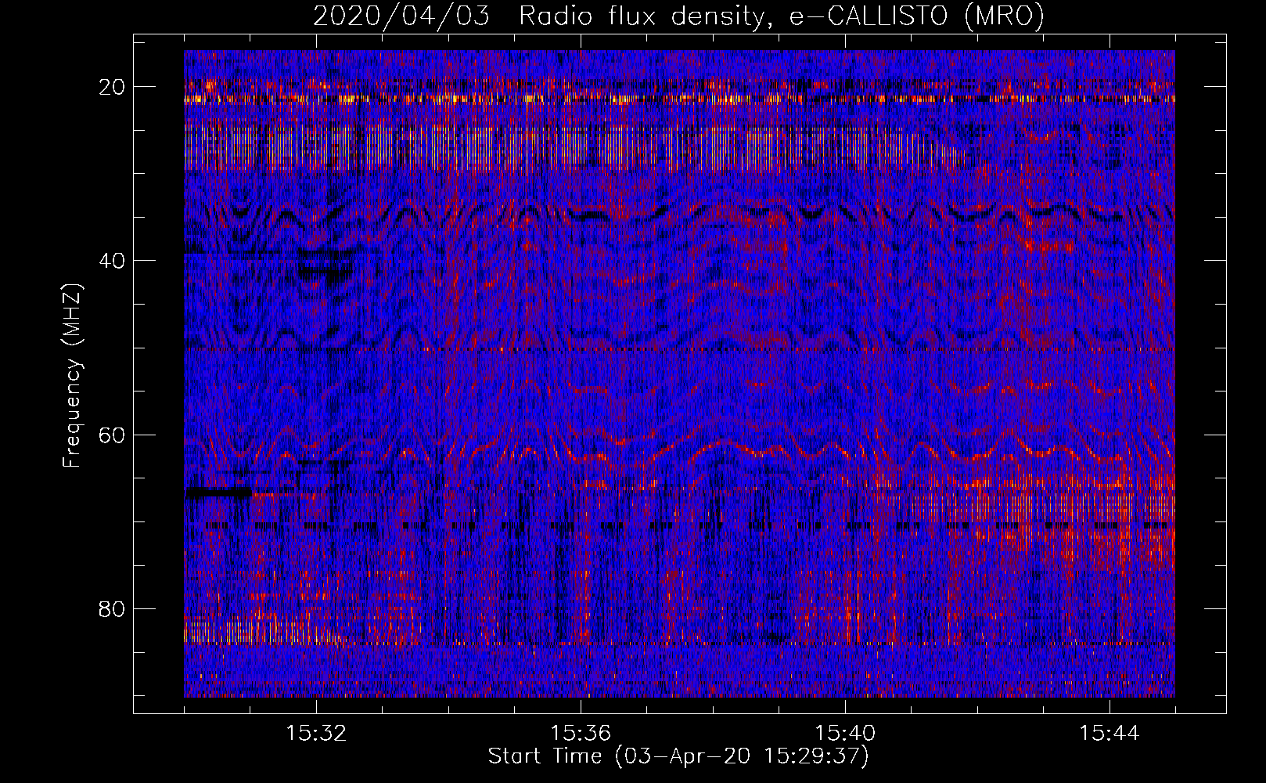
Task: Click the '15:32' time tick label
Action: tap(317, 734)
